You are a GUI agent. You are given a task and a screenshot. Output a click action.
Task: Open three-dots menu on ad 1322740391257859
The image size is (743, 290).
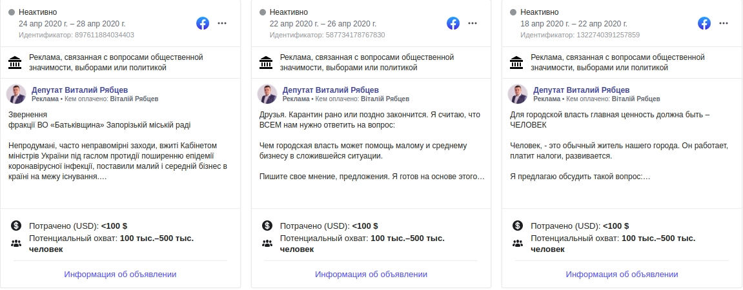[x=724, y=23]
